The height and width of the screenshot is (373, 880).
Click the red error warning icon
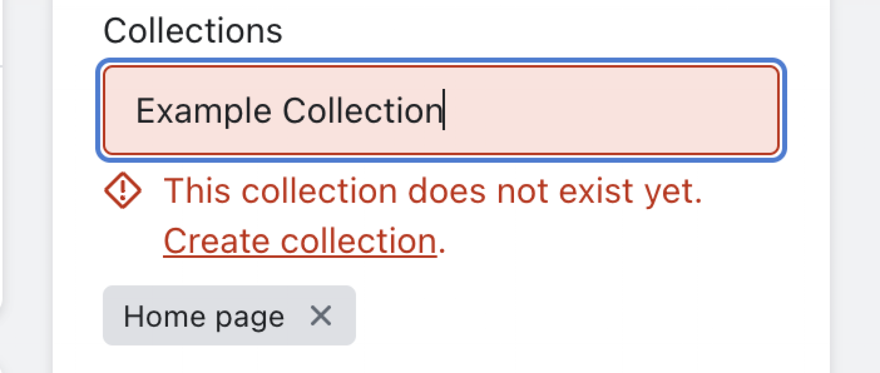tap(122, 190)
